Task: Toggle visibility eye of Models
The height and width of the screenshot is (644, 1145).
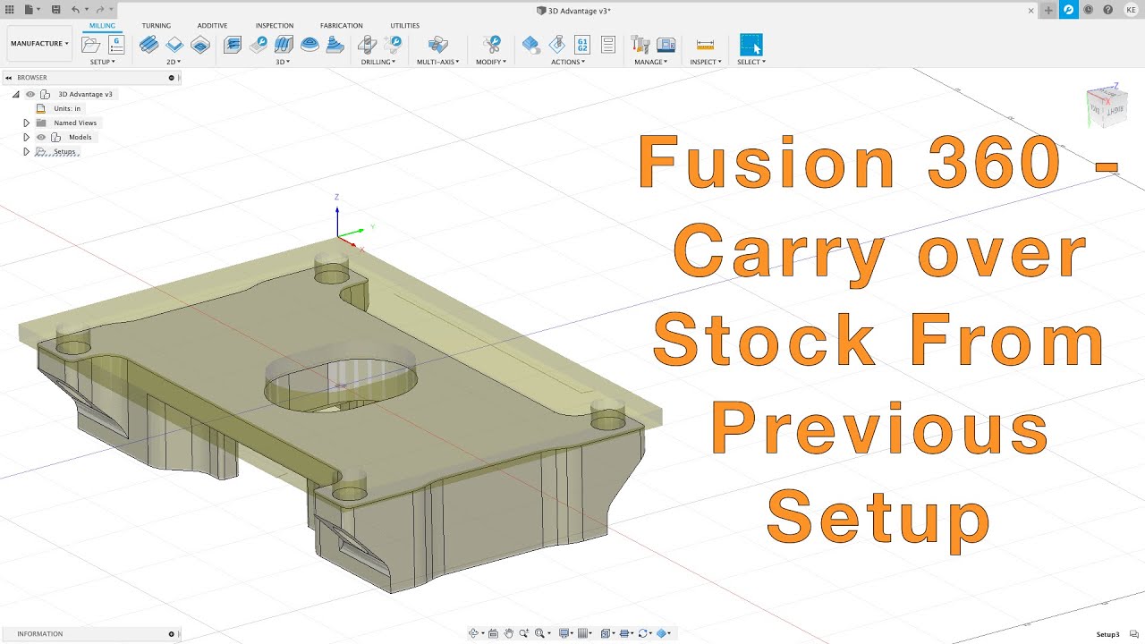Action: [x=41, y=137]
